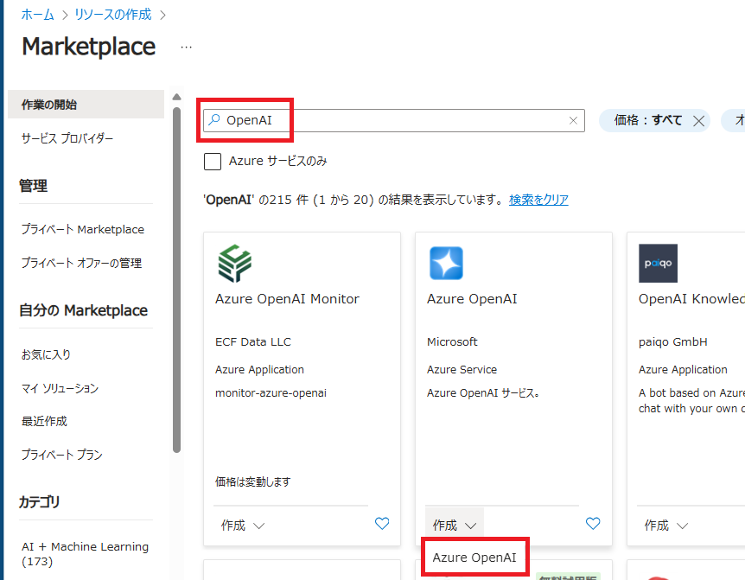Open the Microsoft Azure OpenAI card title

[x=472, y=299]
